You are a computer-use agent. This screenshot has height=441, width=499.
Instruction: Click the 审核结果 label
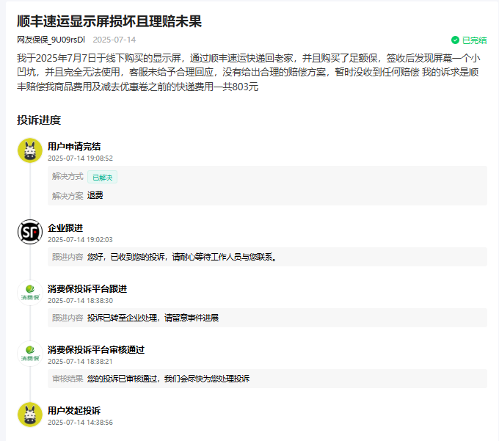pos(68,379)
